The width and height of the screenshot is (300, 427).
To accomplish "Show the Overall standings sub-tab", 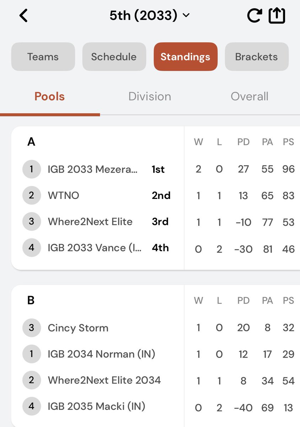I will click(250, 96).
